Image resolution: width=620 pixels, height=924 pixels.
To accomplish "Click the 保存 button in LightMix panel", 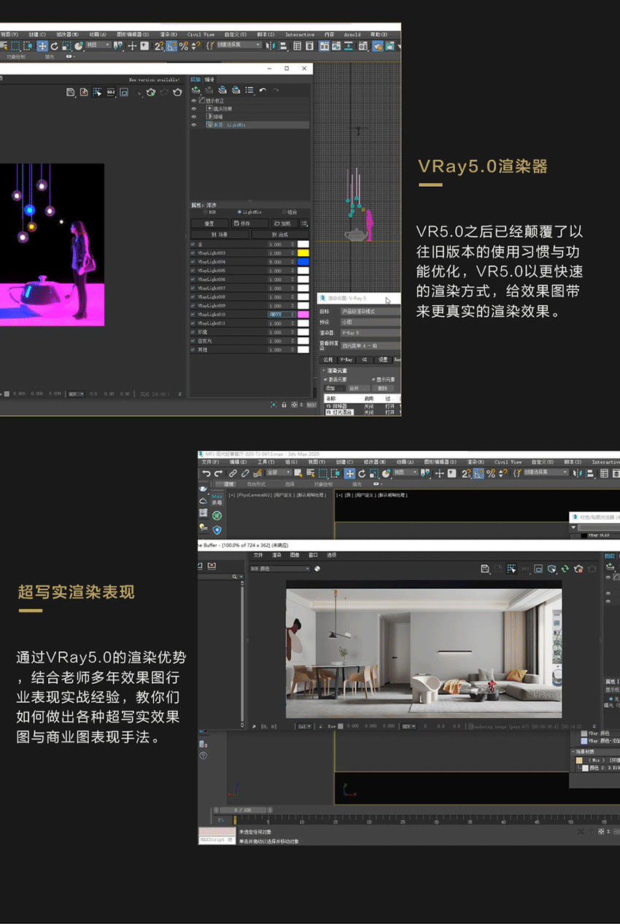I will point(250,223).
